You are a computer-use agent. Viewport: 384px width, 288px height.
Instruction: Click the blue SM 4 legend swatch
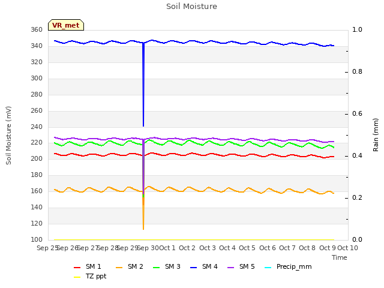pyautogui.click(x=194, y=268)
